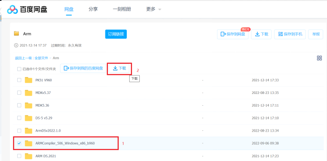The image size is (327, 161).
Task: Check the PK51 V960 checkbox
Action: 19,80
